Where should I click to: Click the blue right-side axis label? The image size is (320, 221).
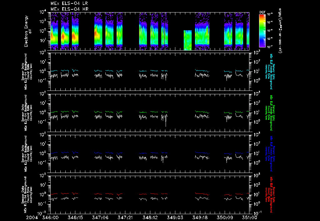coord(270,154)
